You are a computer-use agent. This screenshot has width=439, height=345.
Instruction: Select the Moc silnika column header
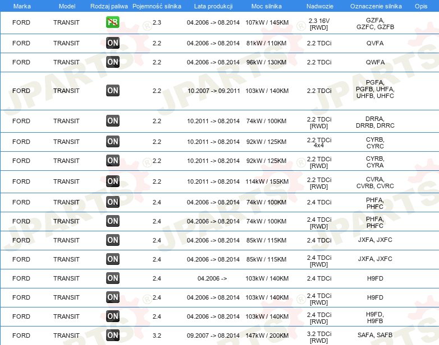coord(267,6)
